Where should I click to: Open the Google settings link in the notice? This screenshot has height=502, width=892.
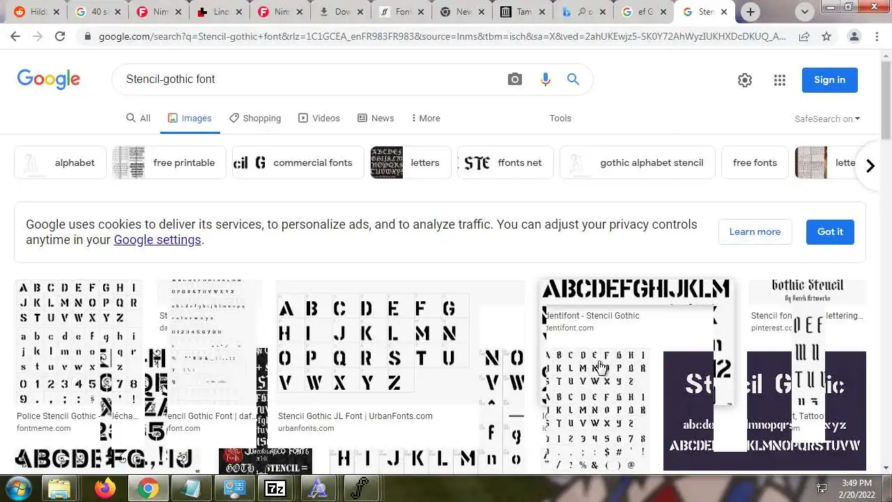(157, 240)
